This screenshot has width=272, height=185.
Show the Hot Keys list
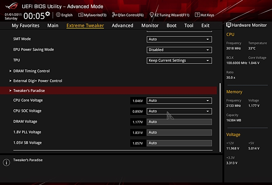(204, 15)
